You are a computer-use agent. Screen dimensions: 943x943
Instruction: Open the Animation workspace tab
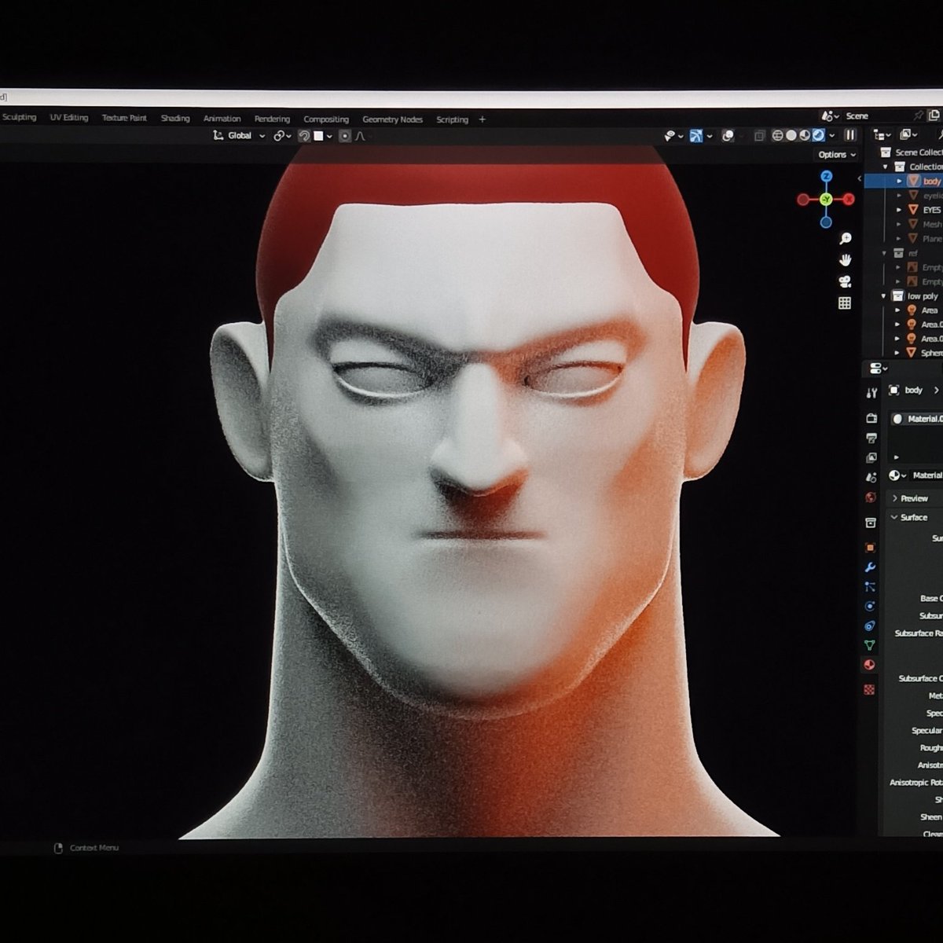[222, 119]
